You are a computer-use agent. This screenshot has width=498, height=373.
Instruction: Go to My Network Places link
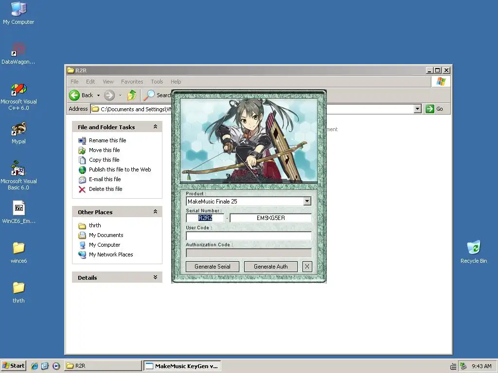coord(111,254)
